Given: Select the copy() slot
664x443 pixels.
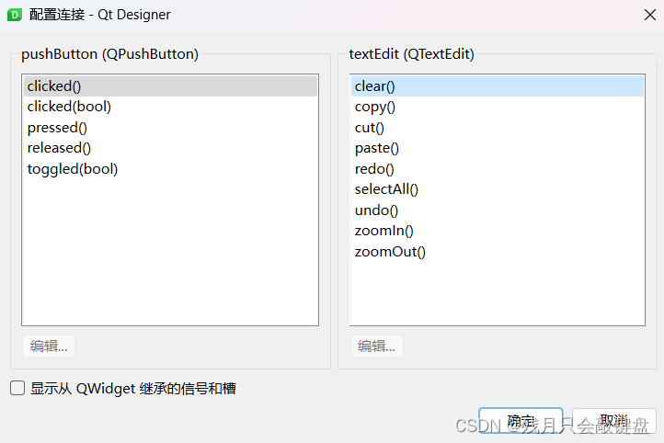Looking at the screenshot, I should tap(498, 107).
